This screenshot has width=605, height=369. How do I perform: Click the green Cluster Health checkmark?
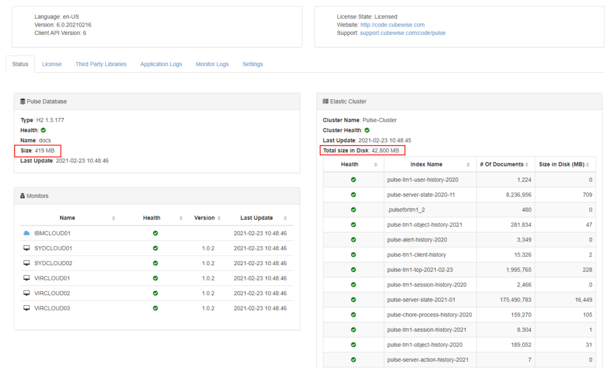[x=367, y=130]
